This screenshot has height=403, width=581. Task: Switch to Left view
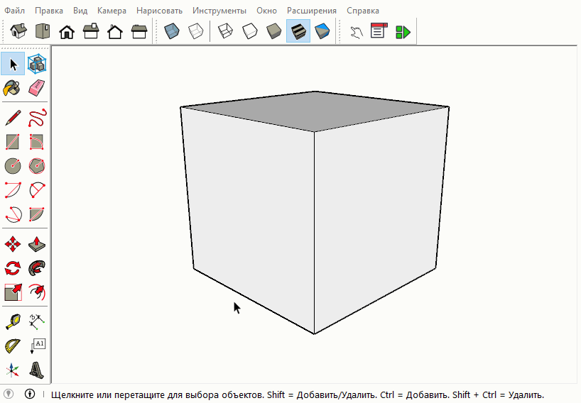click(139, 32)
